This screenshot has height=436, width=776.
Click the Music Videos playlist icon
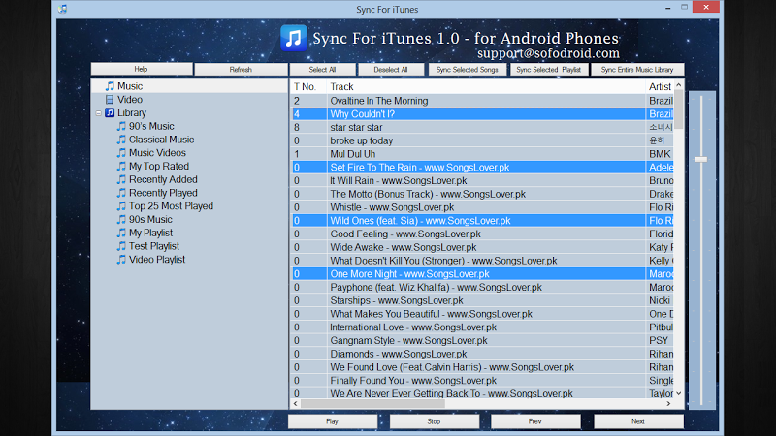click(x=121, y=153)
